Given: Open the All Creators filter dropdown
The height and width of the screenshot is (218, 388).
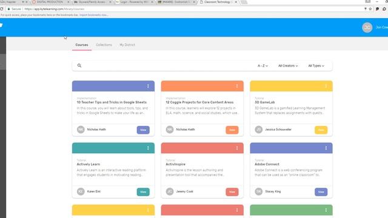Looking at the screenshot, I should 288,66.
